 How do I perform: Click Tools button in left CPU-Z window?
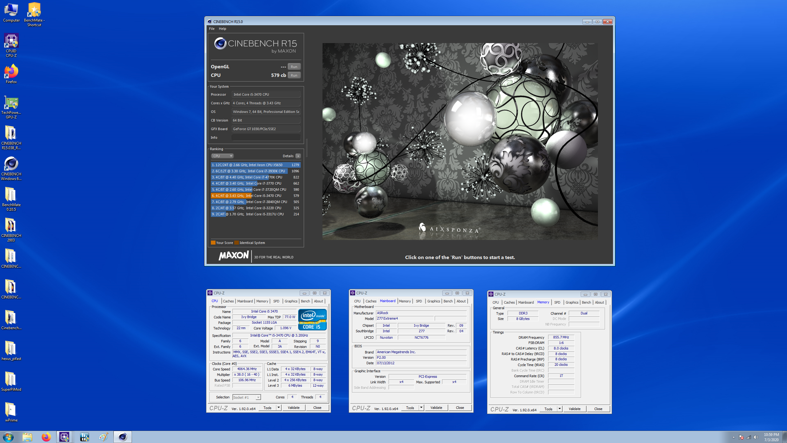click(x=267, y=408)
